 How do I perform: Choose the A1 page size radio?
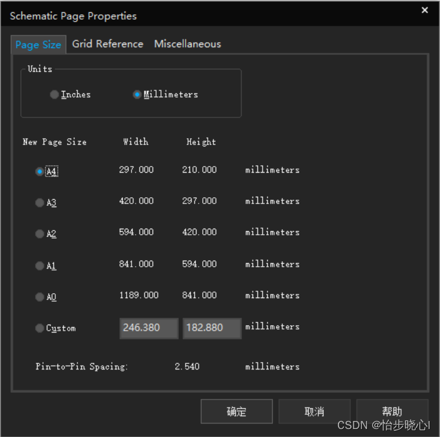(40, 266)
